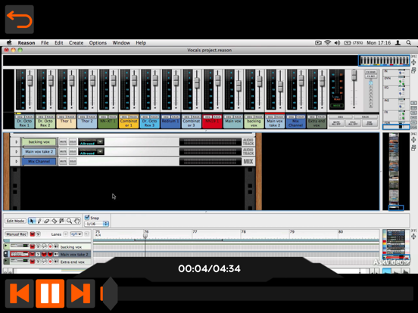Image resolution: width=418 pixels, height=313 pixels.
Task: Select the Pencil tool
Action: (x=39, y=221)
